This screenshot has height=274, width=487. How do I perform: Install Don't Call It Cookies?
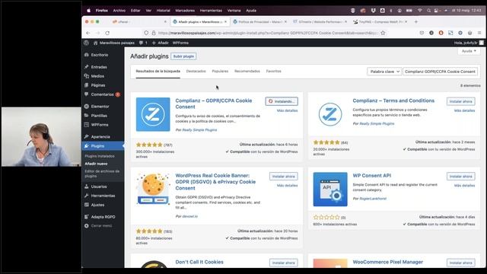(x=284, y=263)
